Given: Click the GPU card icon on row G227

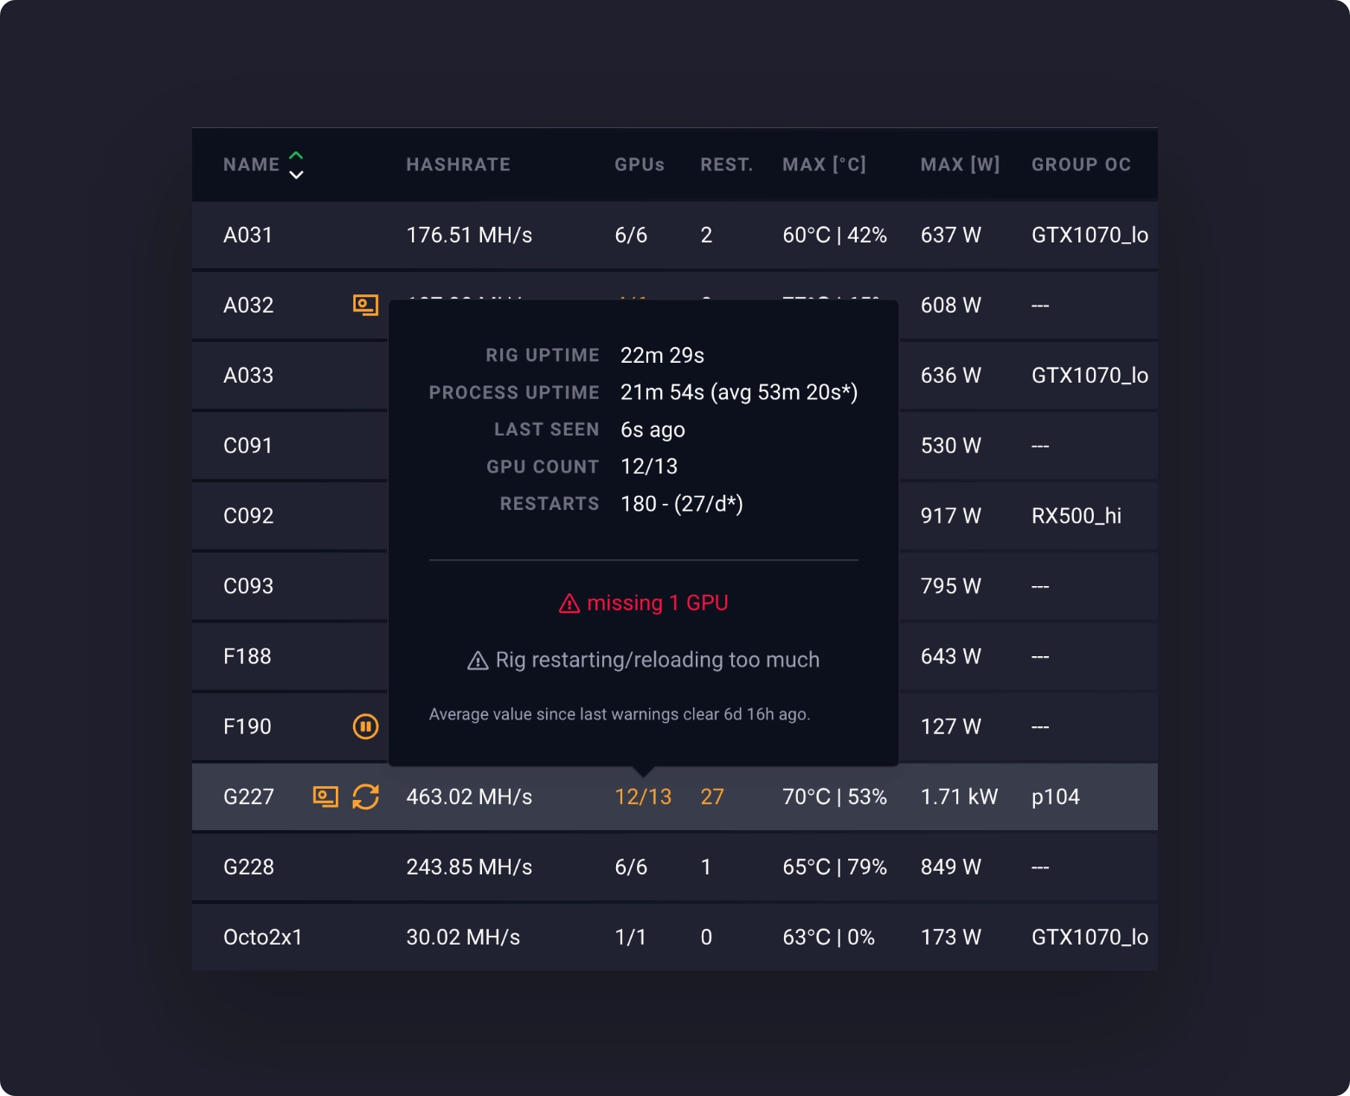Looking at the screenshot, I should tap(325, 796).
